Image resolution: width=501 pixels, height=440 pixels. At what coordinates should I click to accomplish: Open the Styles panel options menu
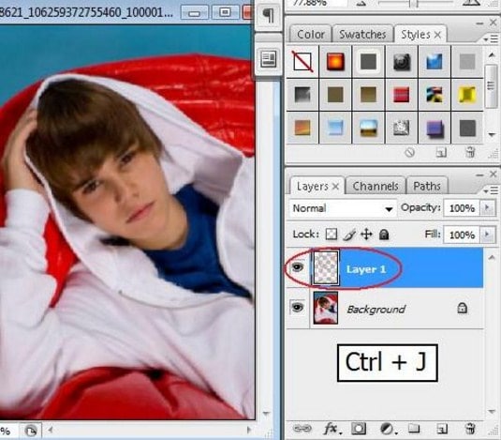point(491,39)
